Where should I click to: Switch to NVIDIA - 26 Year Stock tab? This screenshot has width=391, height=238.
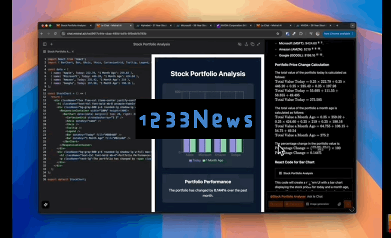(x=313, y=25)
